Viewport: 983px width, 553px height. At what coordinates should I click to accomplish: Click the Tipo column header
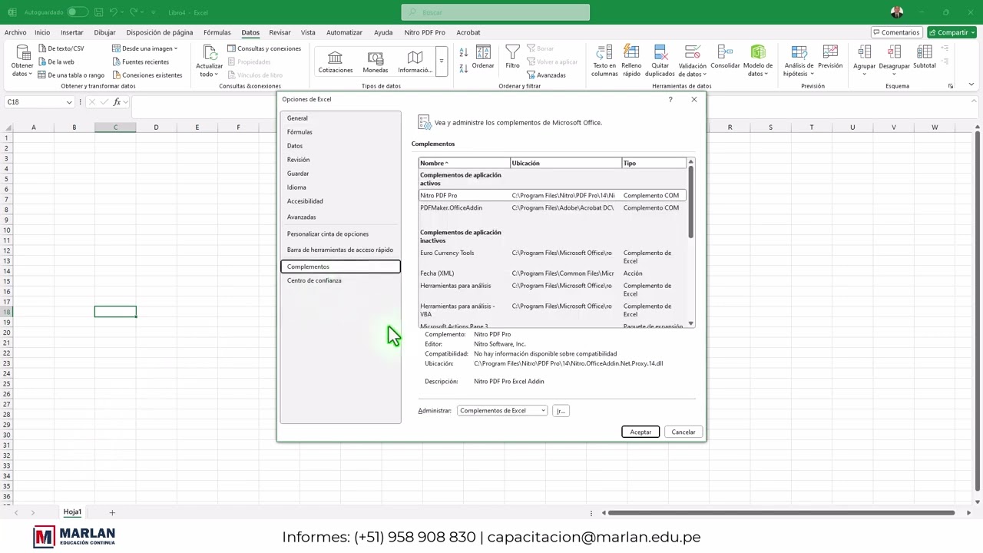(654, 163)
